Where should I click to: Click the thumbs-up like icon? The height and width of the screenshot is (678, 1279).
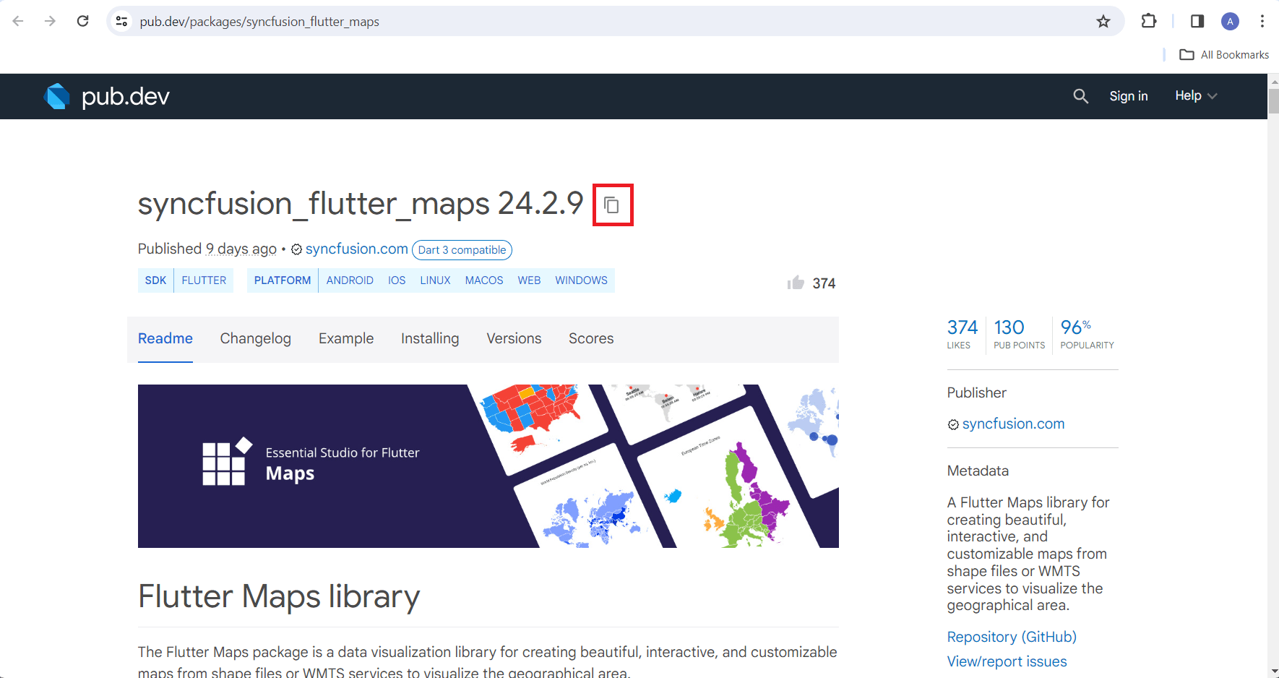tap(796, 283)
